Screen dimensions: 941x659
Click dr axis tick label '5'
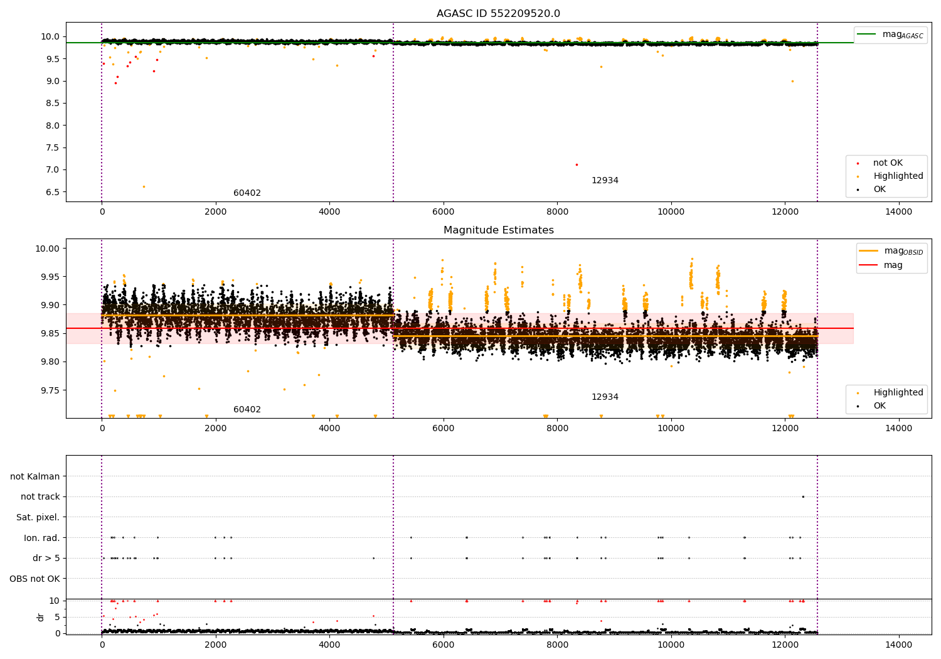pos(58,617)
